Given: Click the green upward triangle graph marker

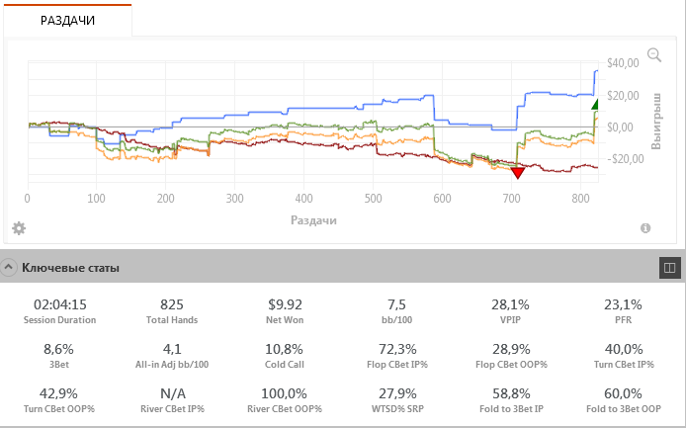Looking at the screenshot, I should coord(595,104).
